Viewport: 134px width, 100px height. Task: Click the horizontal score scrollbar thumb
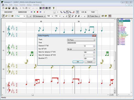pos(33,95)
